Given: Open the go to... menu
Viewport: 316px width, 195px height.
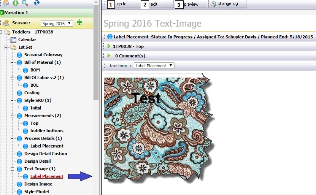Looking at the screenshot, I should (123, 4).
